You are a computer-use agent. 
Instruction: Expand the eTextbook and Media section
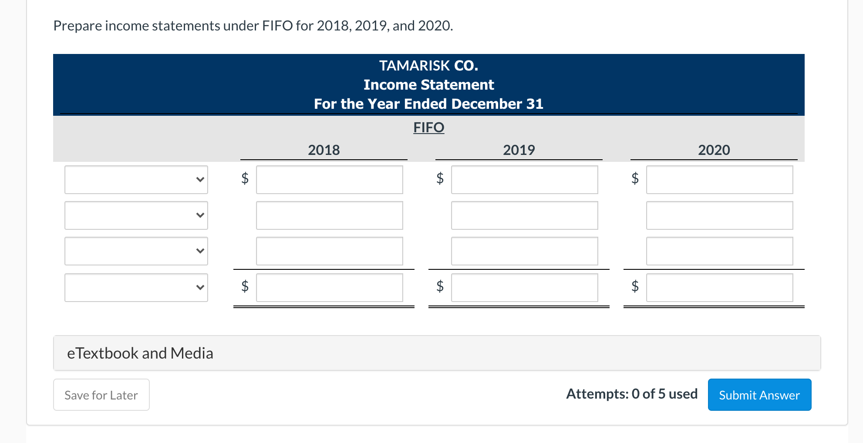[x=140, y=353]
